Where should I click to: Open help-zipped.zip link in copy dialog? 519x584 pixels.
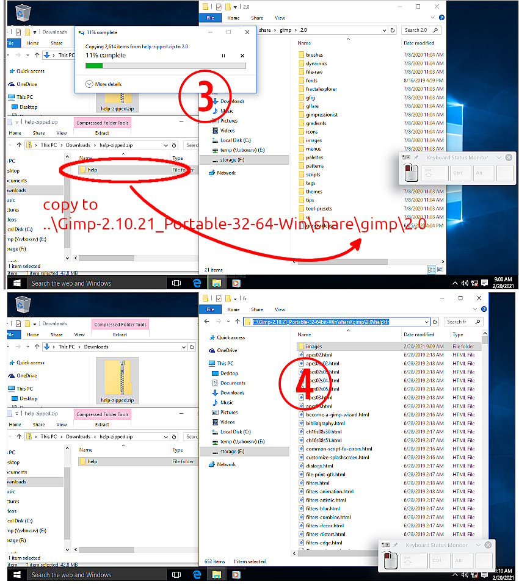point(158,47)
